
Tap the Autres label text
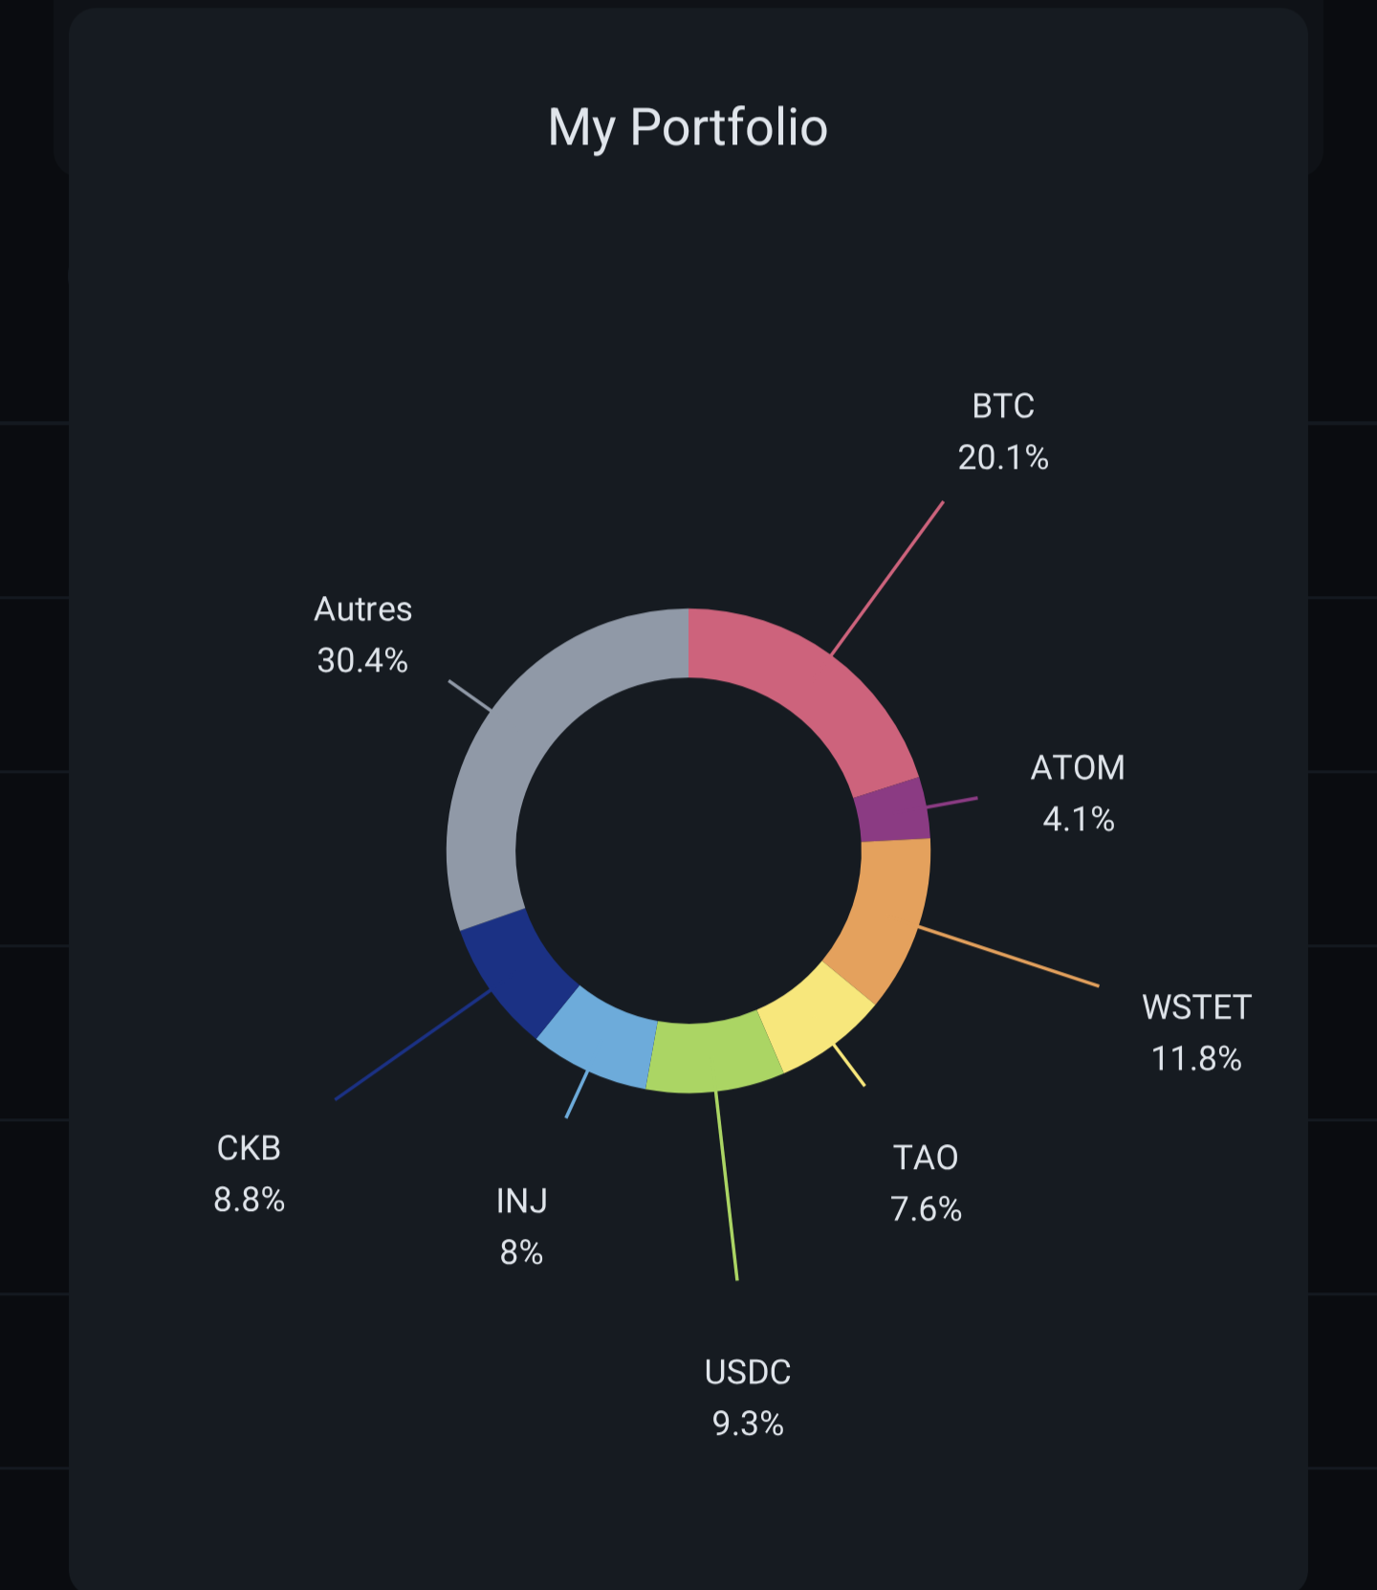click(x=363, y=609)
